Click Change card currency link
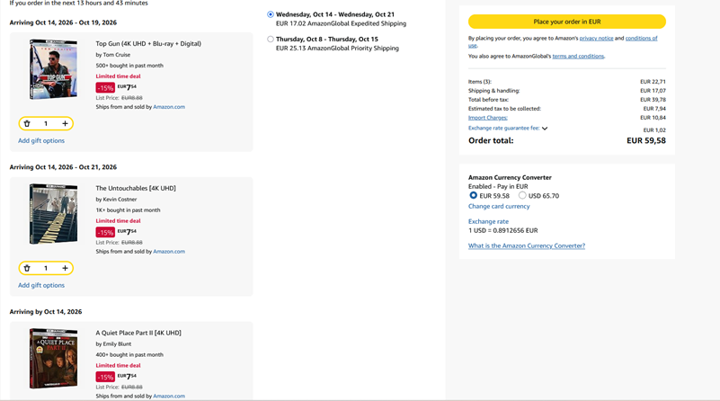This screenshot has width=720, height=401. click(499, 206)
